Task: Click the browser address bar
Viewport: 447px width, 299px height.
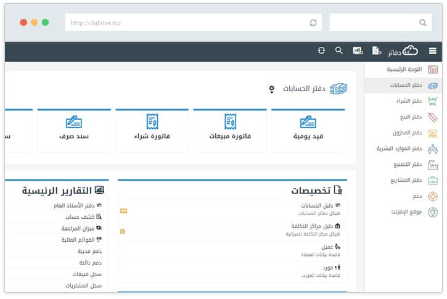Action: 185,23
